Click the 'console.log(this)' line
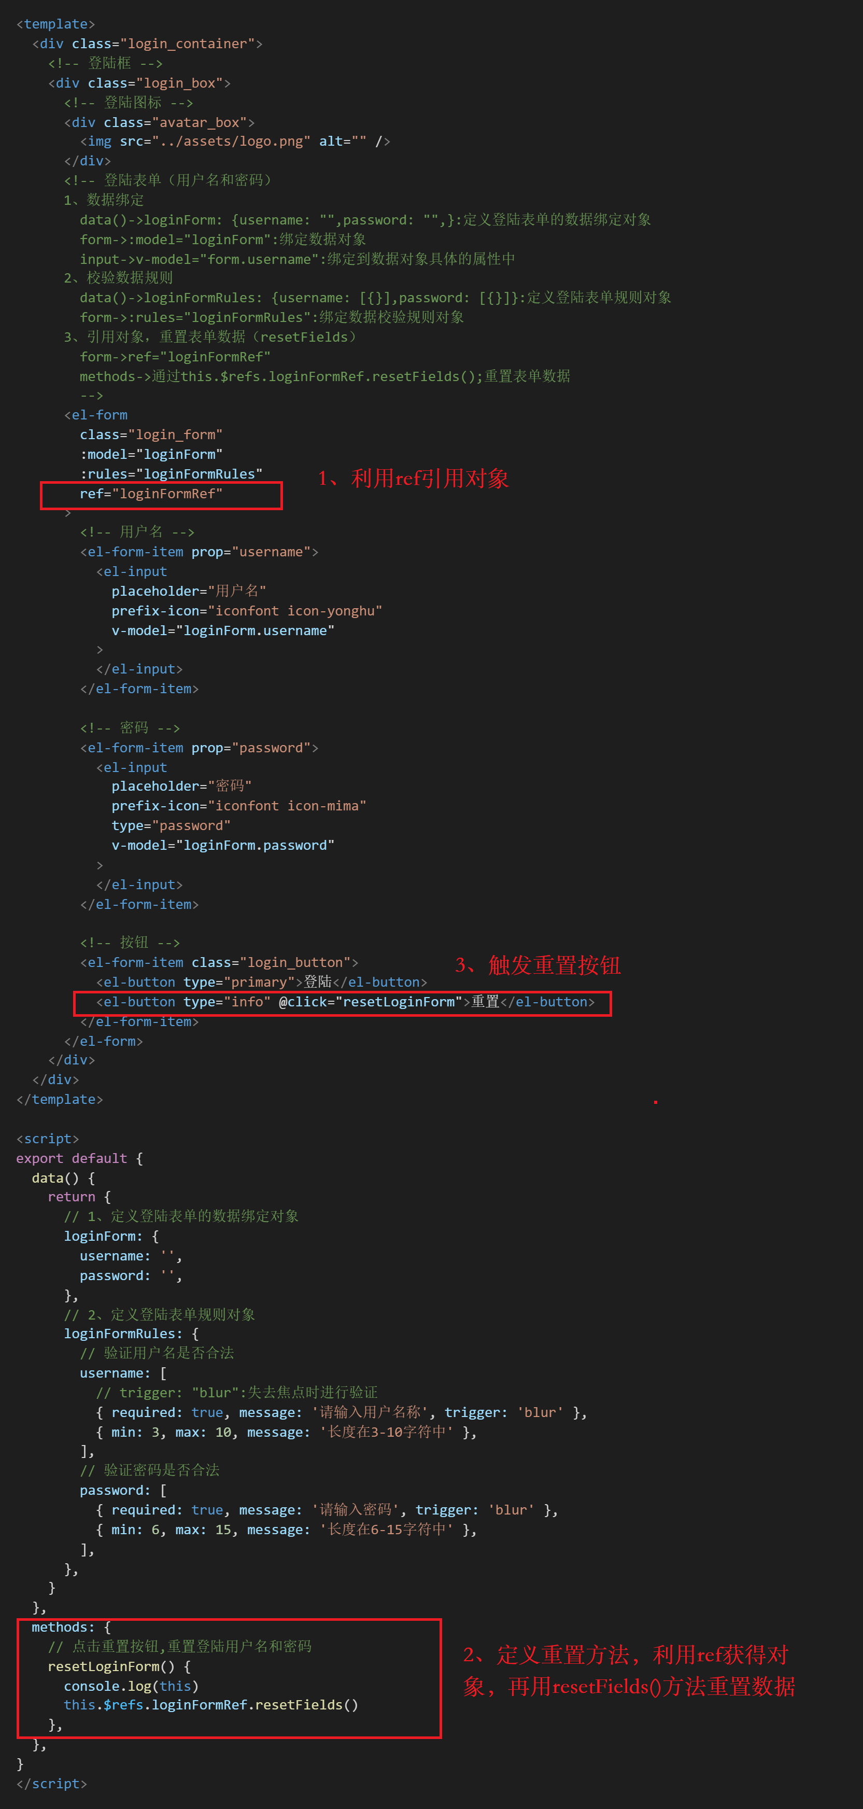863x1809 pixels. [x=131, y=1687]
